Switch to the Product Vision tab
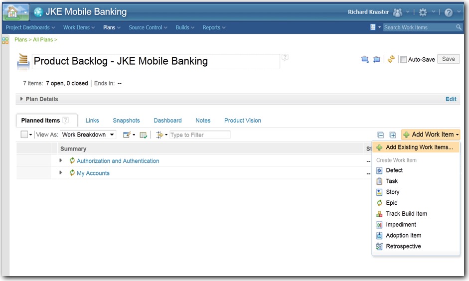 242,121
